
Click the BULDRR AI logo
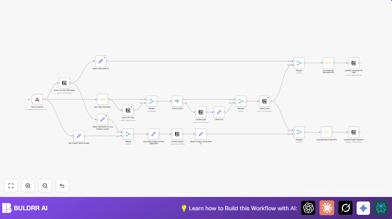pos(25,208)
